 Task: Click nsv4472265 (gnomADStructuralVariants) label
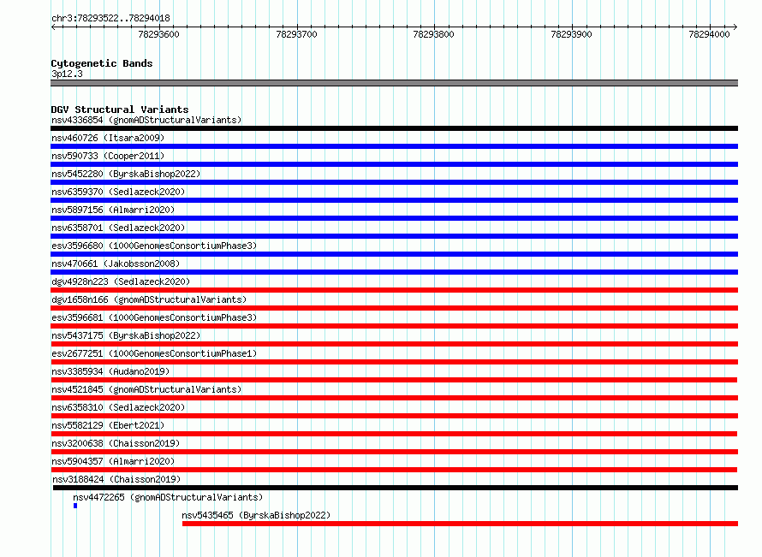click(x=168, y=497)
